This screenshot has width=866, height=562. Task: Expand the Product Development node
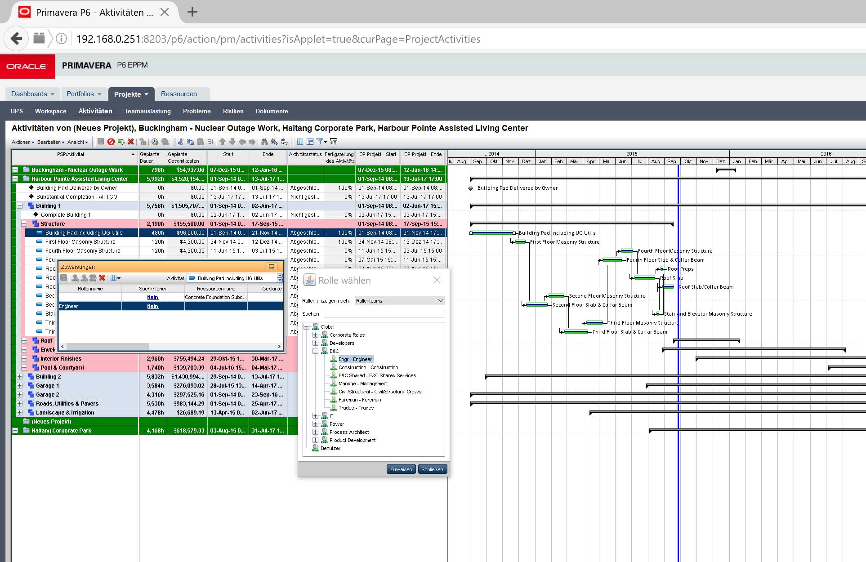click(x=316, y=440)
